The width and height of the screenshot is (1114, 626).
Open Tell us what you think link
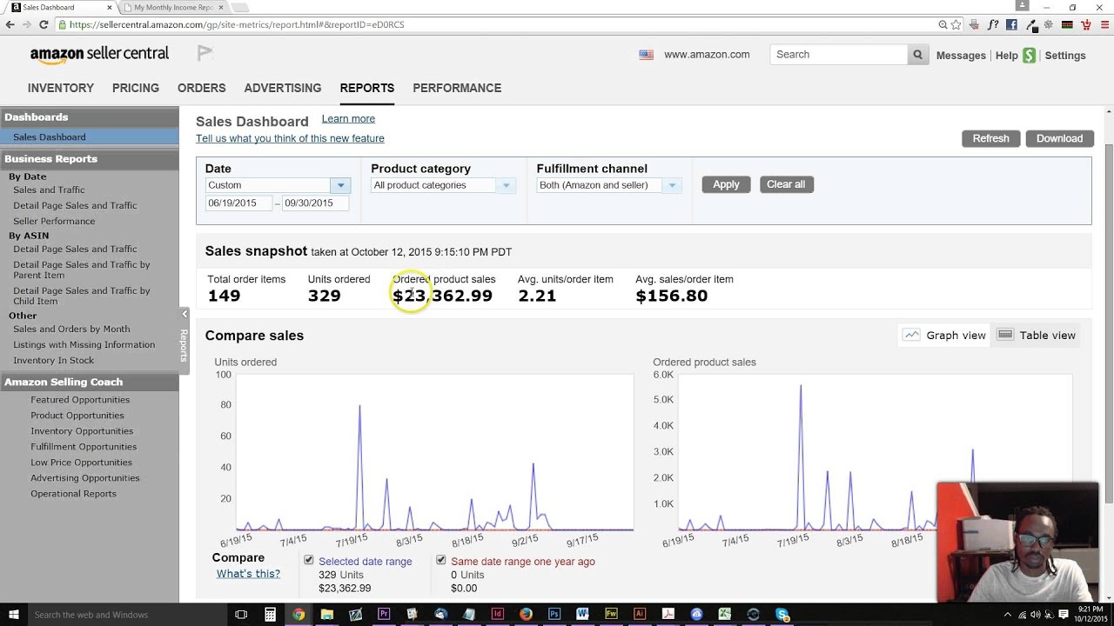(290, 138)
